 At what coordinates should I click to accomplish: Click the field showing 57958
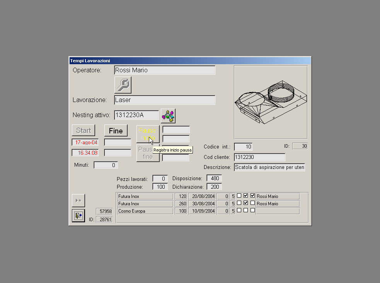pyautogui.click(x=104, y=211)
